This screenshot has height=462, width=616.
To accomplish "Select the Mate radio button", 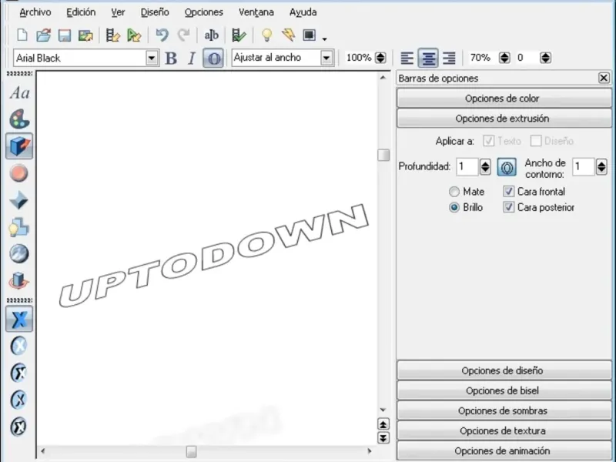I will tap(454, 192).
